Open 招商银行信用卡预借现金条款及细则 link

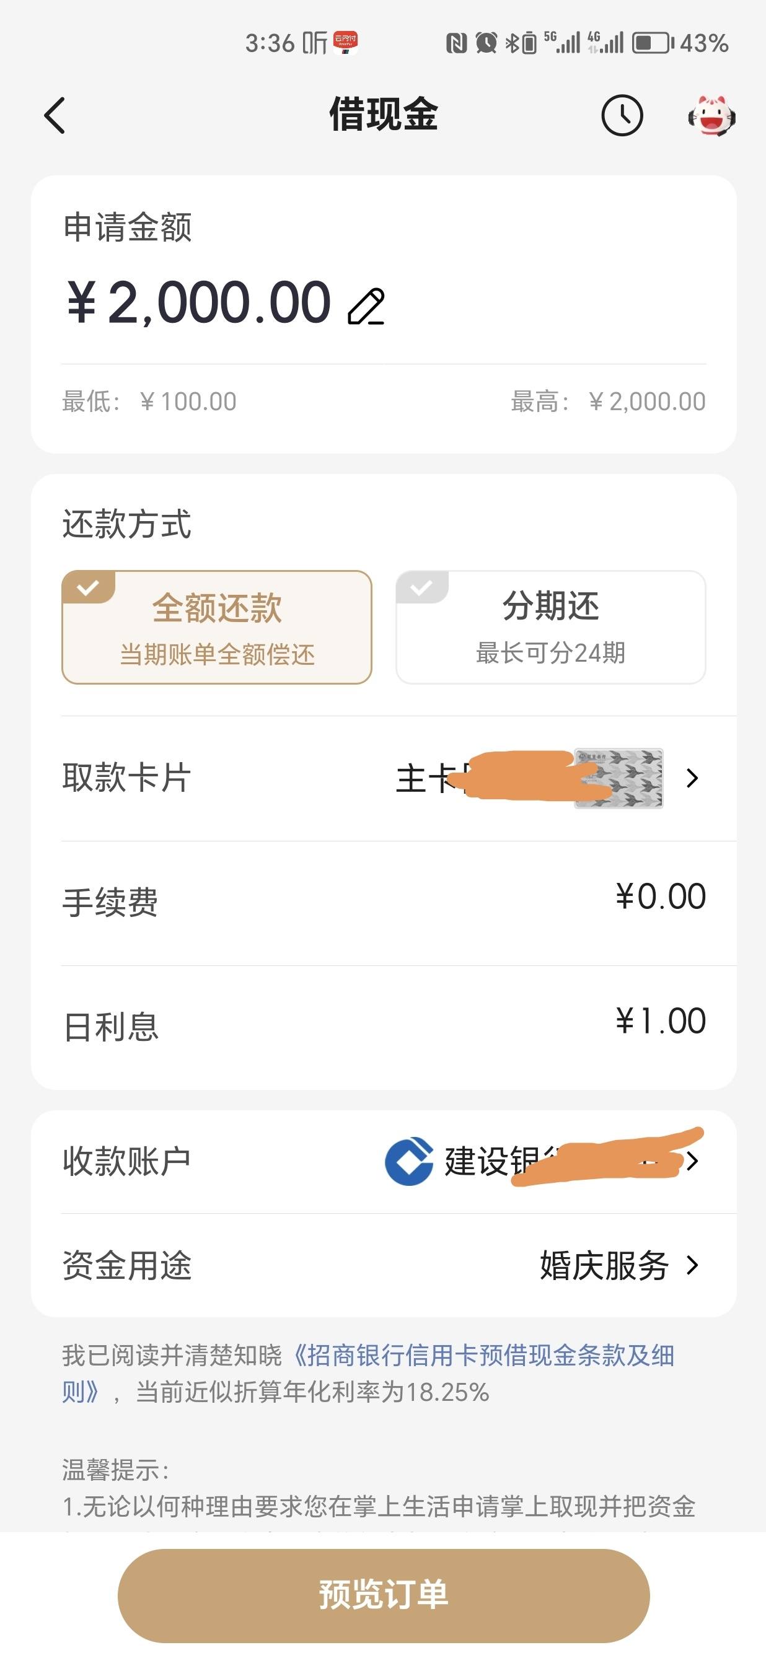coord(368,1374)
